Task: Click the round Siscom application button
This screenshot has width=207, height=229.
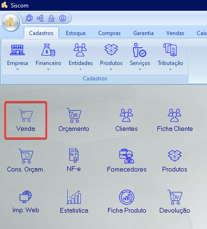Action: (11, 22)
